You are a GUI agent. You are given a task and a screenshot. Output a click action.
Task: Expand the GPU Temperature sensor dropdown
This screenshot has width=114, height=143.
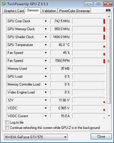[46, 45]
